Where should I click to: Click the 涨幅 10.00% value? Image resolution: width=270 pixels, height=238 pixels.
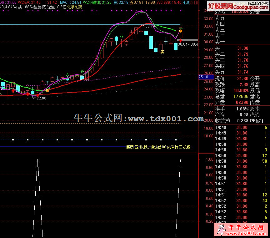tap(241, 90)
